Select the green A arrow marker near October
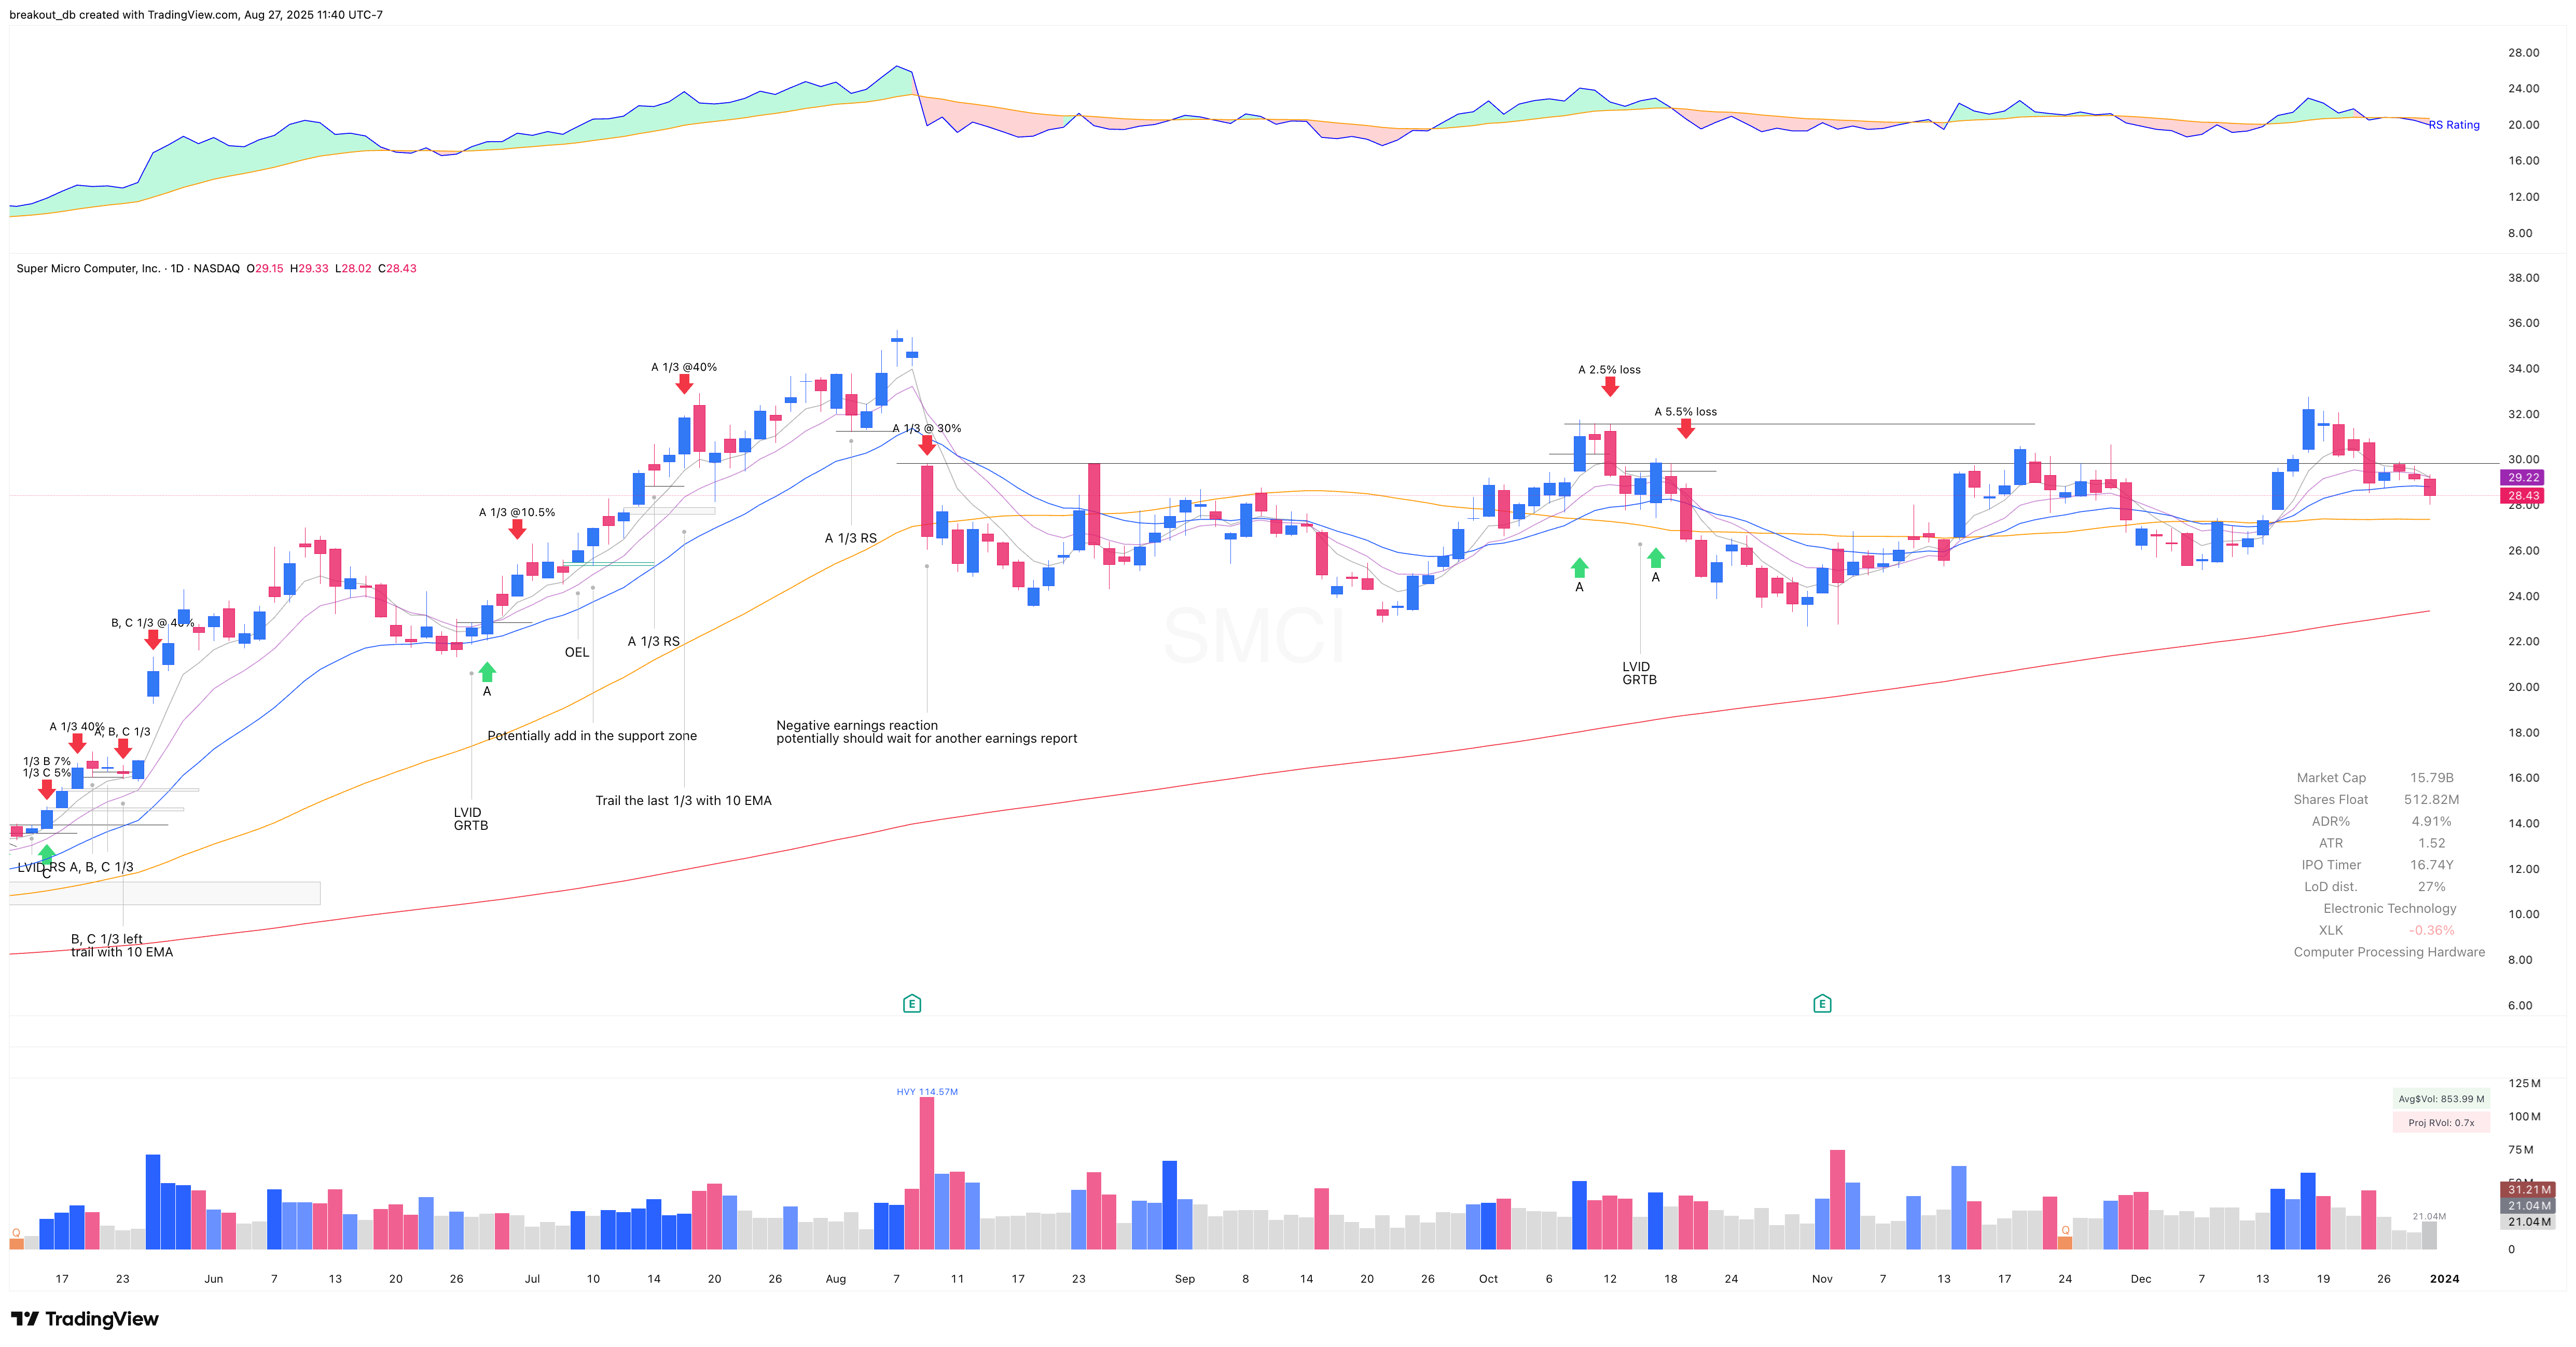2576x1347 pixels. tap(1579, 568)
